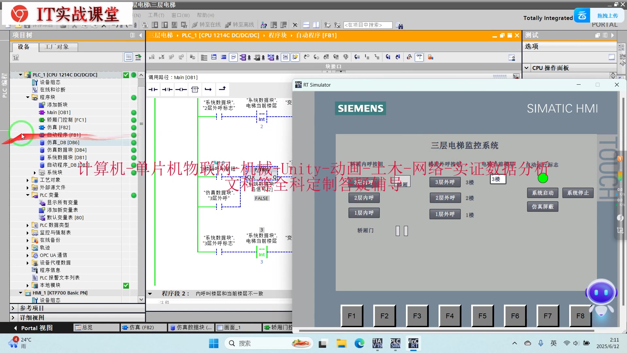Close the ladder branch
The width and height of the screenshot is (627, 353).
click(x=222, y=89)
